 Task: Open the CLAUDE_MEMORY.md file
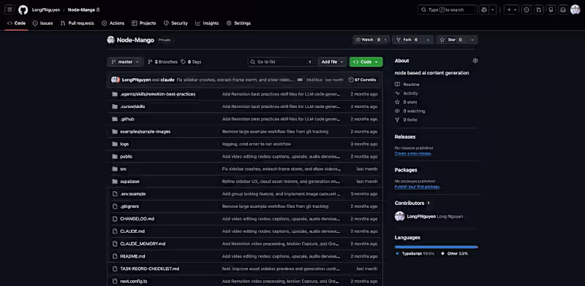pyautogui.click(x=143, y=244)
